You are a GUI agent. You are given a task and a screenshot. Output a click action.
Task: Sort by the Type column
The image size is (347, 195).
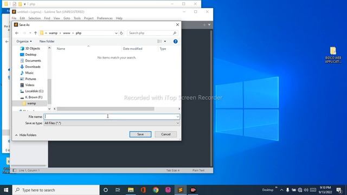pos(163,49)
